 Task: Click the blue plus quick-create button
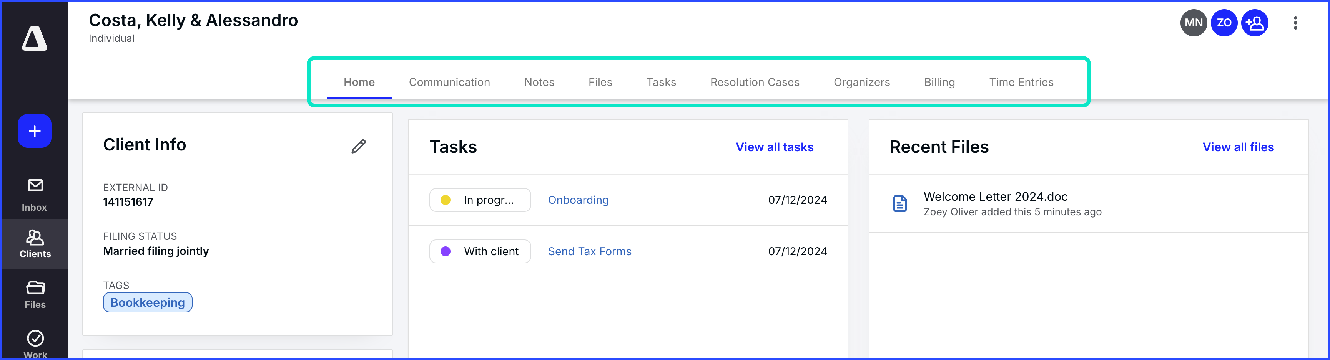34,131
